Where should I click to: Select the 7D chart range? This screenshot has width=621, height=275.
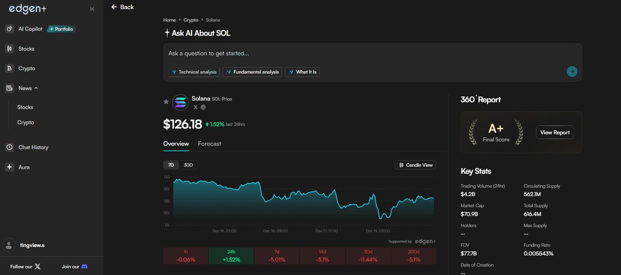(171, 165)
